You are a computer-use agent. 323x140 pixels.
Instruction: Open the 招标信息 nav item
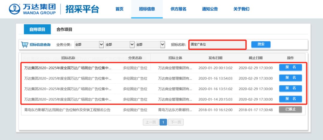click(x=147, y=9)
